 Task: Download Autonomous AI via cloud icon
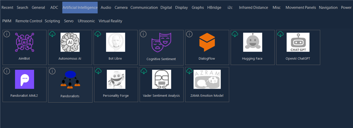click(x=52, y=34)
